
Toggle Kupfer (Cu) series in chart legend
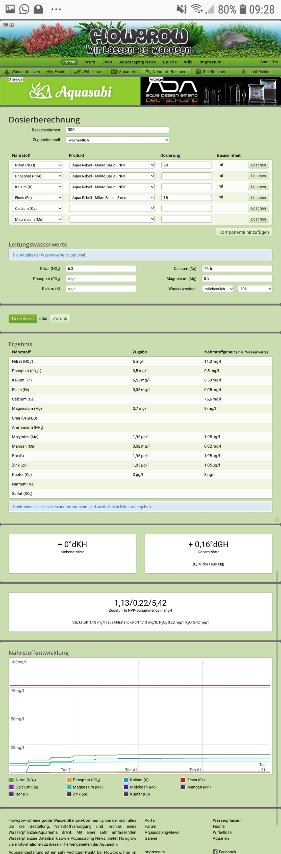pyautogui.click(x=126, y=794)
